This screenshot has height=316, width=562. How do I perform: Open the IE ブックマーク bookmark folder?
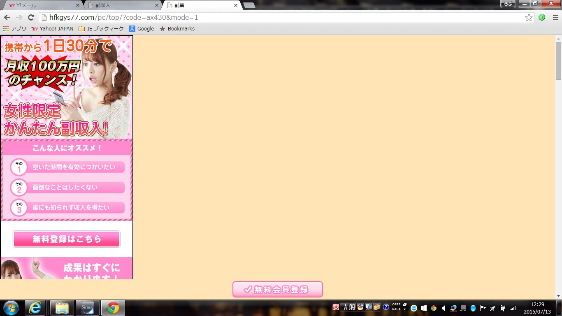point(101,29)
